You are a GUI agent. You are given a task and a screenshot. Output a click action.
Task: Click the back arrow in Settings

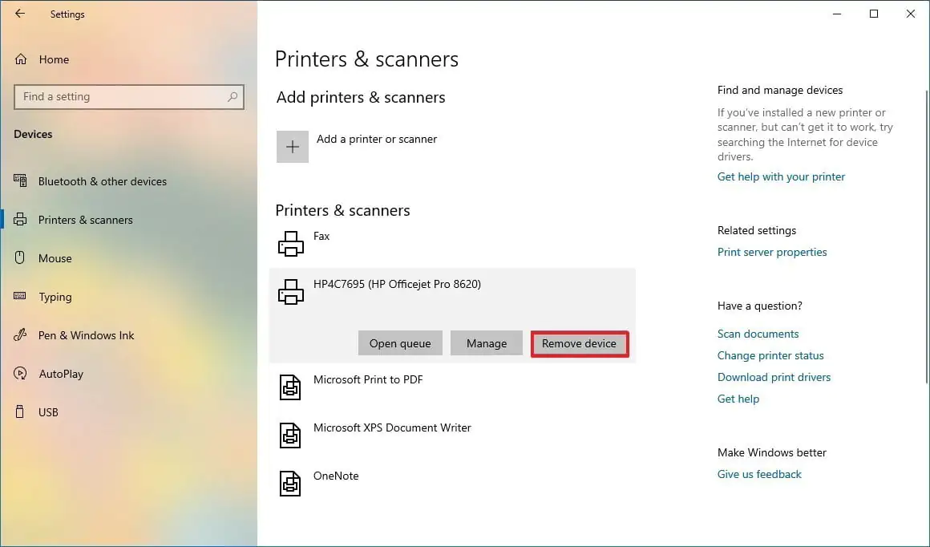[x=20, y=14]
